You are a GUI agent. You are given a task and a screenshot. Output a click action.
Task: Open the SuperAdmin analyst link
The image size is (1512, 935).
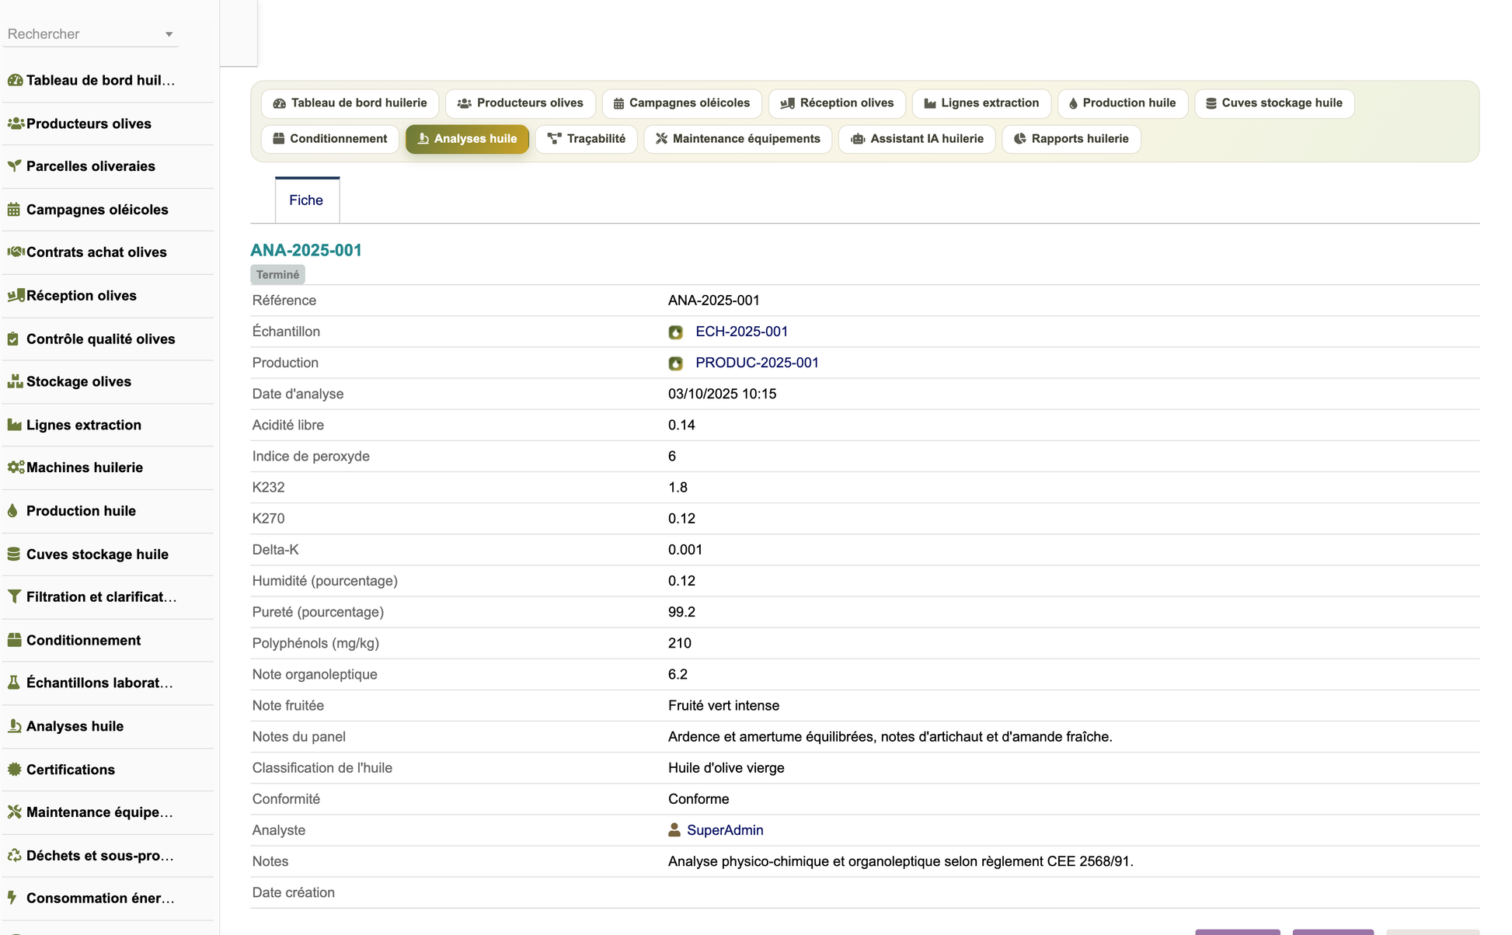click(x=725, y=830)
